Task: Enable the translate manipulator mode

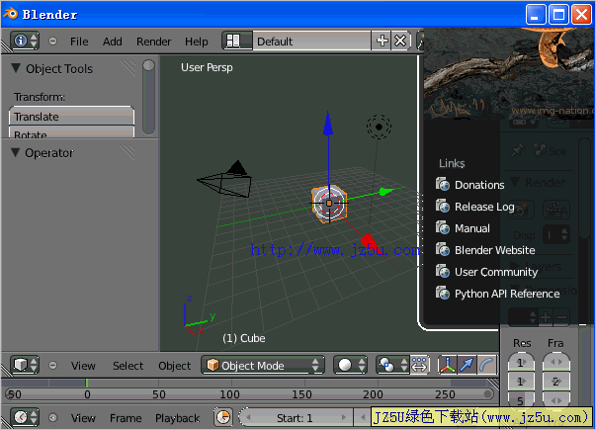Action: click(467, 365)
